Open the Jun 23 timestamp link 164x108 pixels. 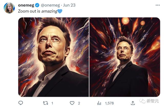69,5
